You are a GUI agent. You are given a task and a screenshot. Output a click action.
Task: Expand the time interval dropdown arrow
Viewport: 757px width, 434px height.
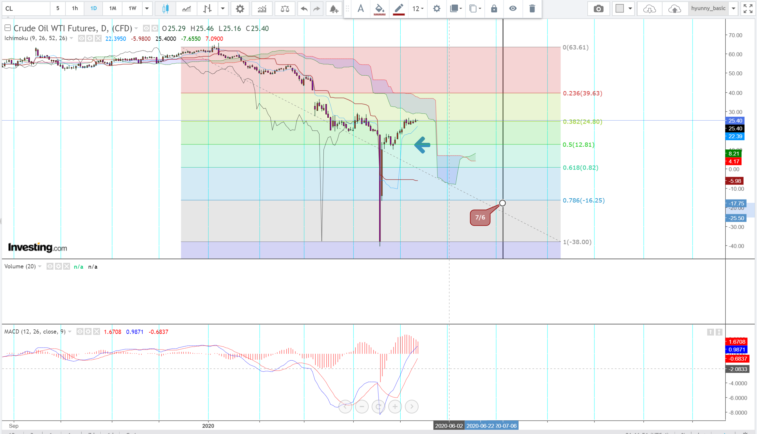[147, 8]
